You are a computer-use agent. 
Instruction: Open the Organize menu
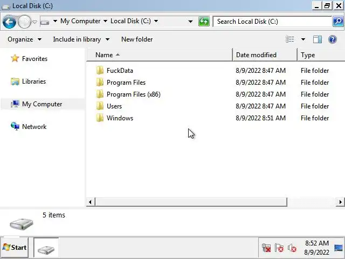click(x=24, y=39)
